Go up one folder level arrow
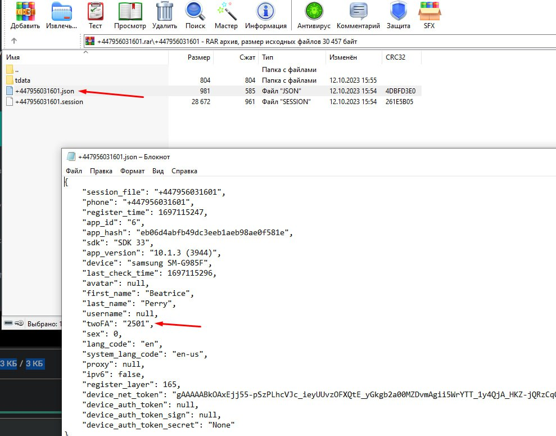Viewport: 556px width, 436px height. 14,41
